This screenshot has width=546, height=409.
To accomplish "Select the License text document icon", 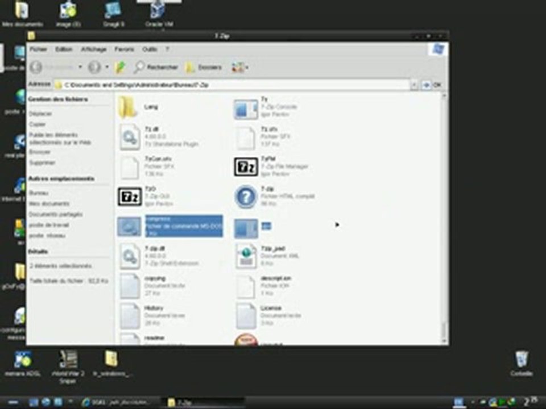I will pyautogui.click(x=246, y=316).
